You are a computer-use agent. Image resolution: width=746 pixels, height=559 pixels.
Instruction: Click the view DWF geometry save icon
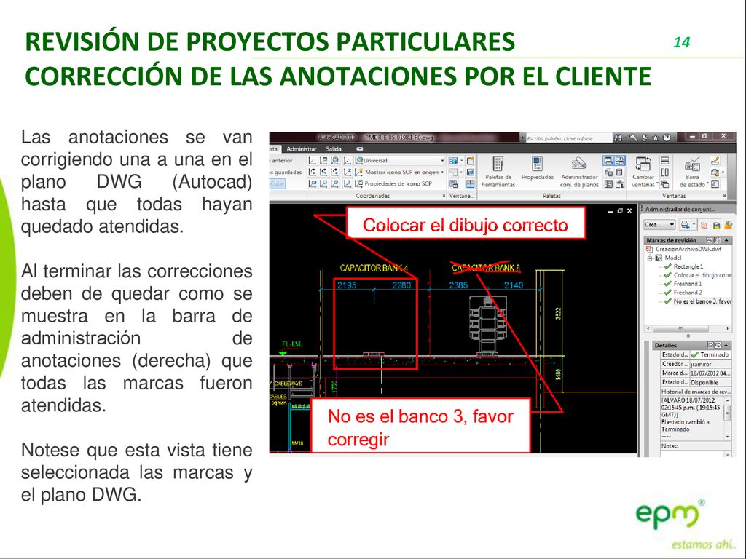(717, 226)
